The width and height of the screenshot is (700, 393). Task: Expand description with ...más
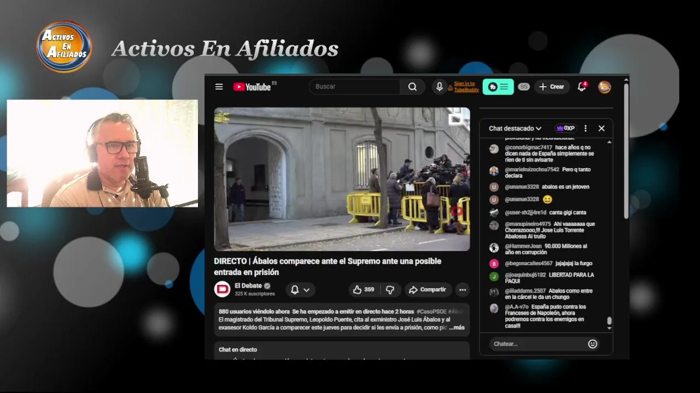(x=457, y=327)
